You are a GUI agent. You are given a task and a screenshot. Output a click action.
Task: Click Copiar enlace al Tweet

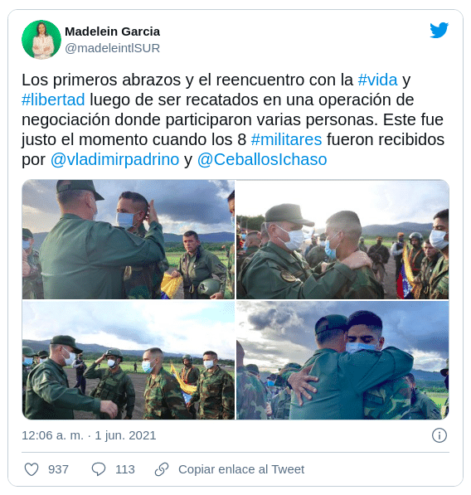click(241, 469)
